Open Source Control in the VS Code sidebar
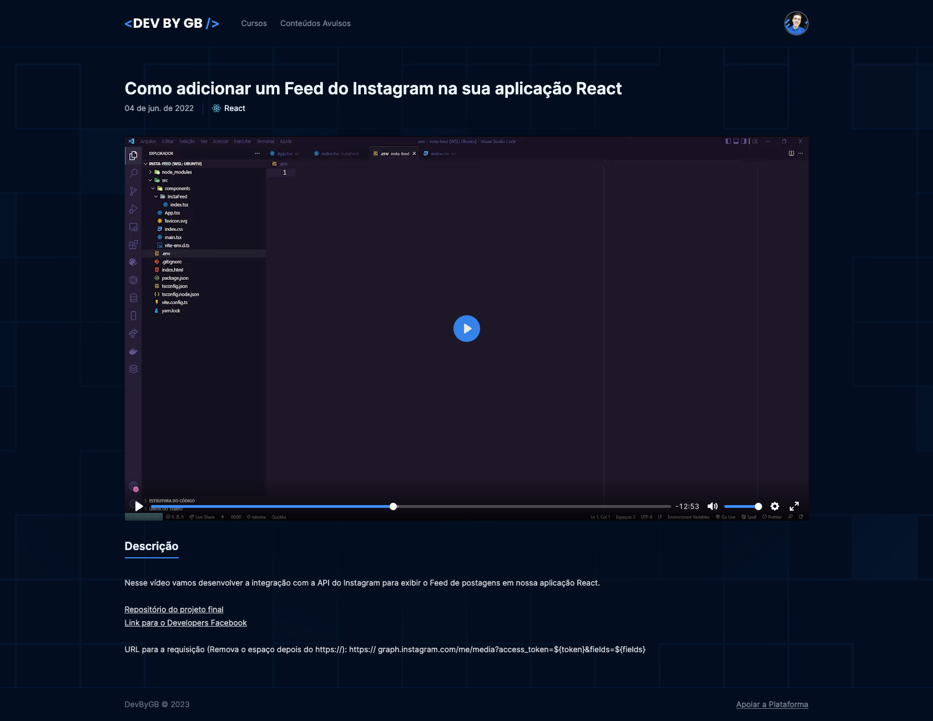 [133, 191]
